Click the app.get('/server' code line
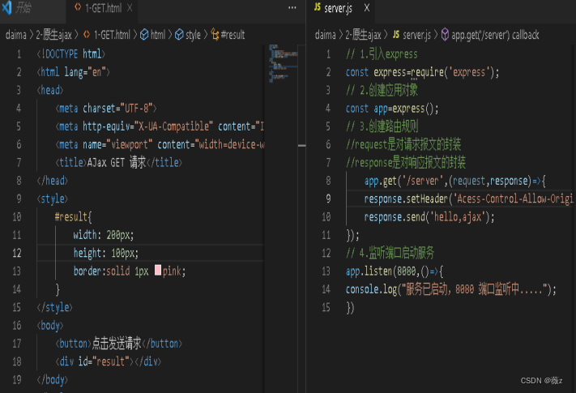Viewport: 576px width, 393px height. coord(454,181)
